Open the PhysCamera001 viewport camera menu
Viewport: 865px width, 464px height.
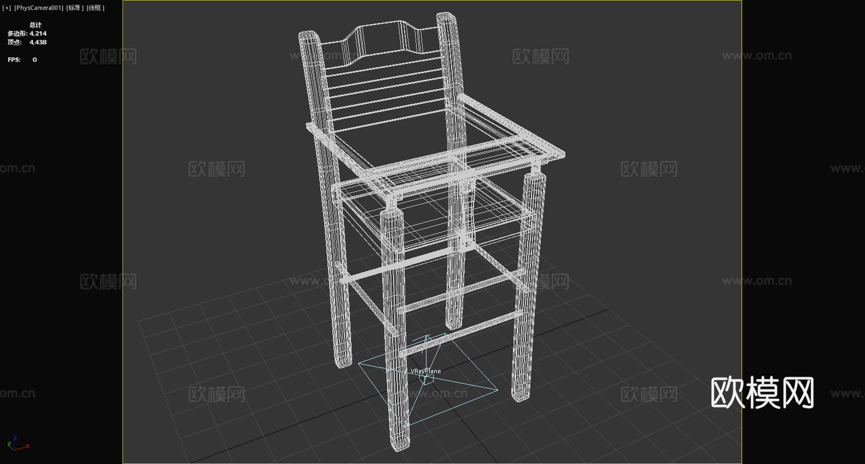(38, 8)
